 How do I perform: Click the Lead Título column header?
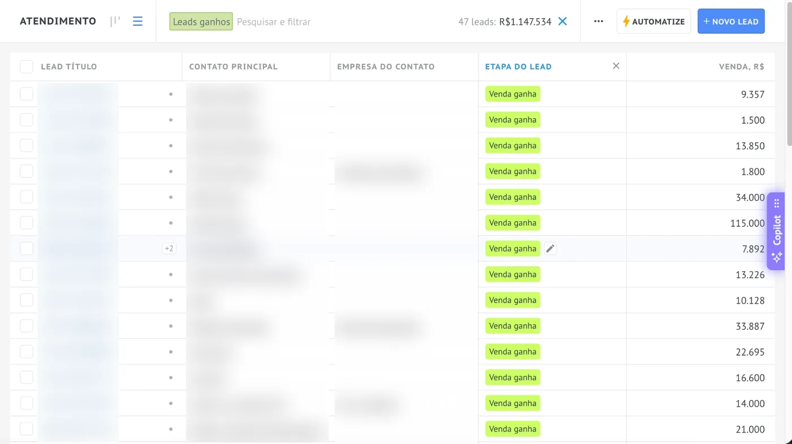tap(69, 67)
